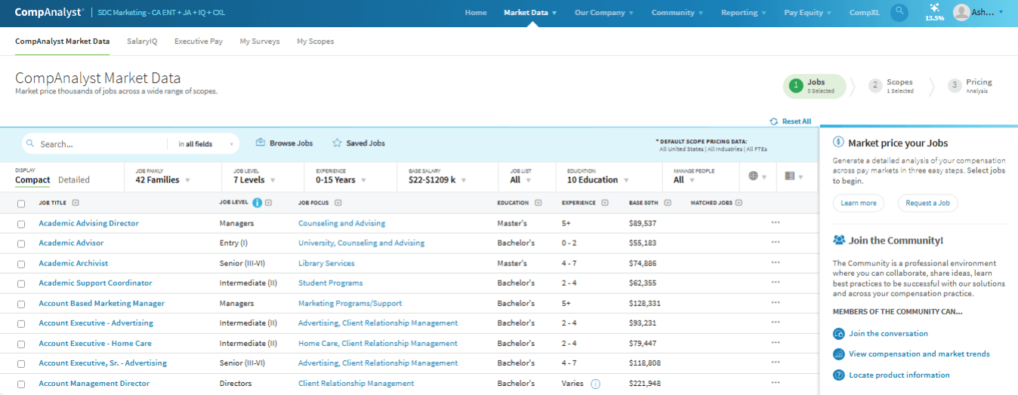Open the search 'in all fields' dropdown

[206, 143]
